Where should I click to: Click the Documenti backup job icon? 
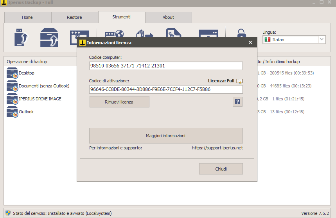pos(12,86)
